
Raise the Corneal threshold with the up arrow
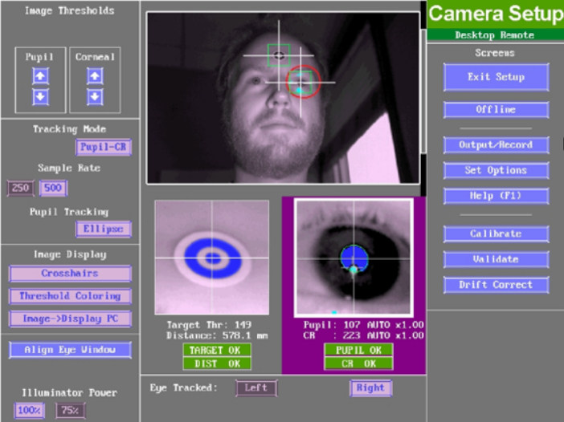[x=95, y=76]
